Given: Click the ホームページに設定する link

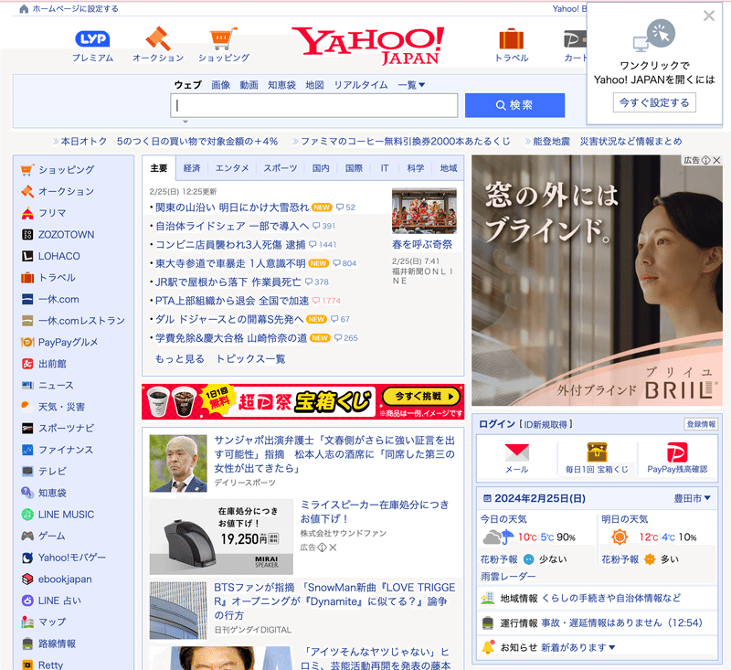Looking at the screenshot, I should point(75,9).
